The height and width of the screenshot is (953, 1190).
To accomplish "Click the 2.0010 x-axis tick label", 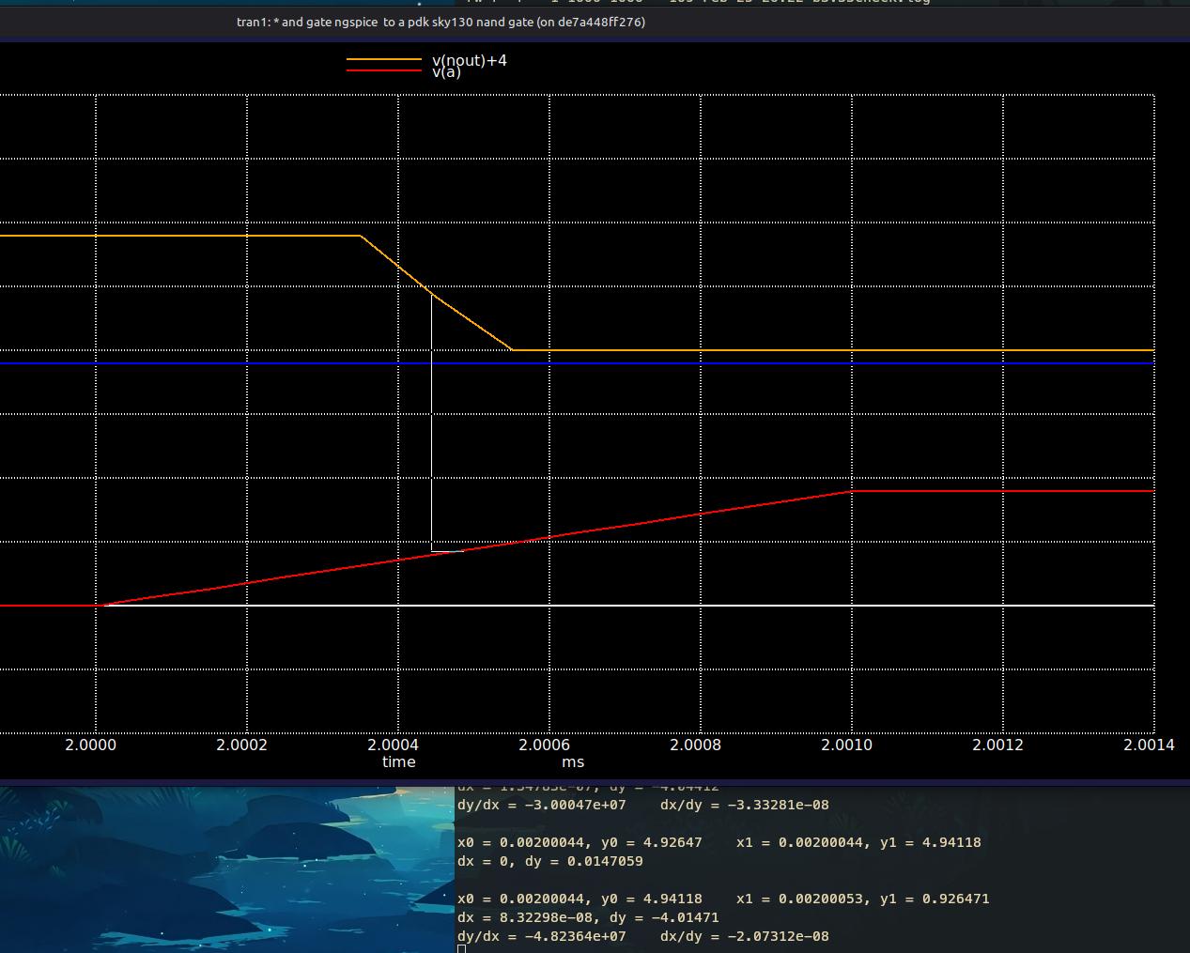I will [846, 745].
